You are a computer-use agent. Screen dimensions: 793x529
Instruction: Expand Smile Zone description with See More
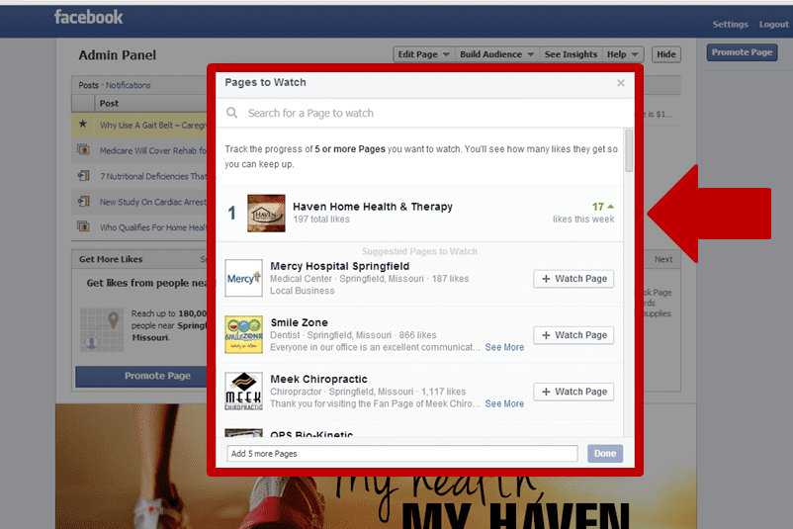pyautogui.click(x=504, y=347)
